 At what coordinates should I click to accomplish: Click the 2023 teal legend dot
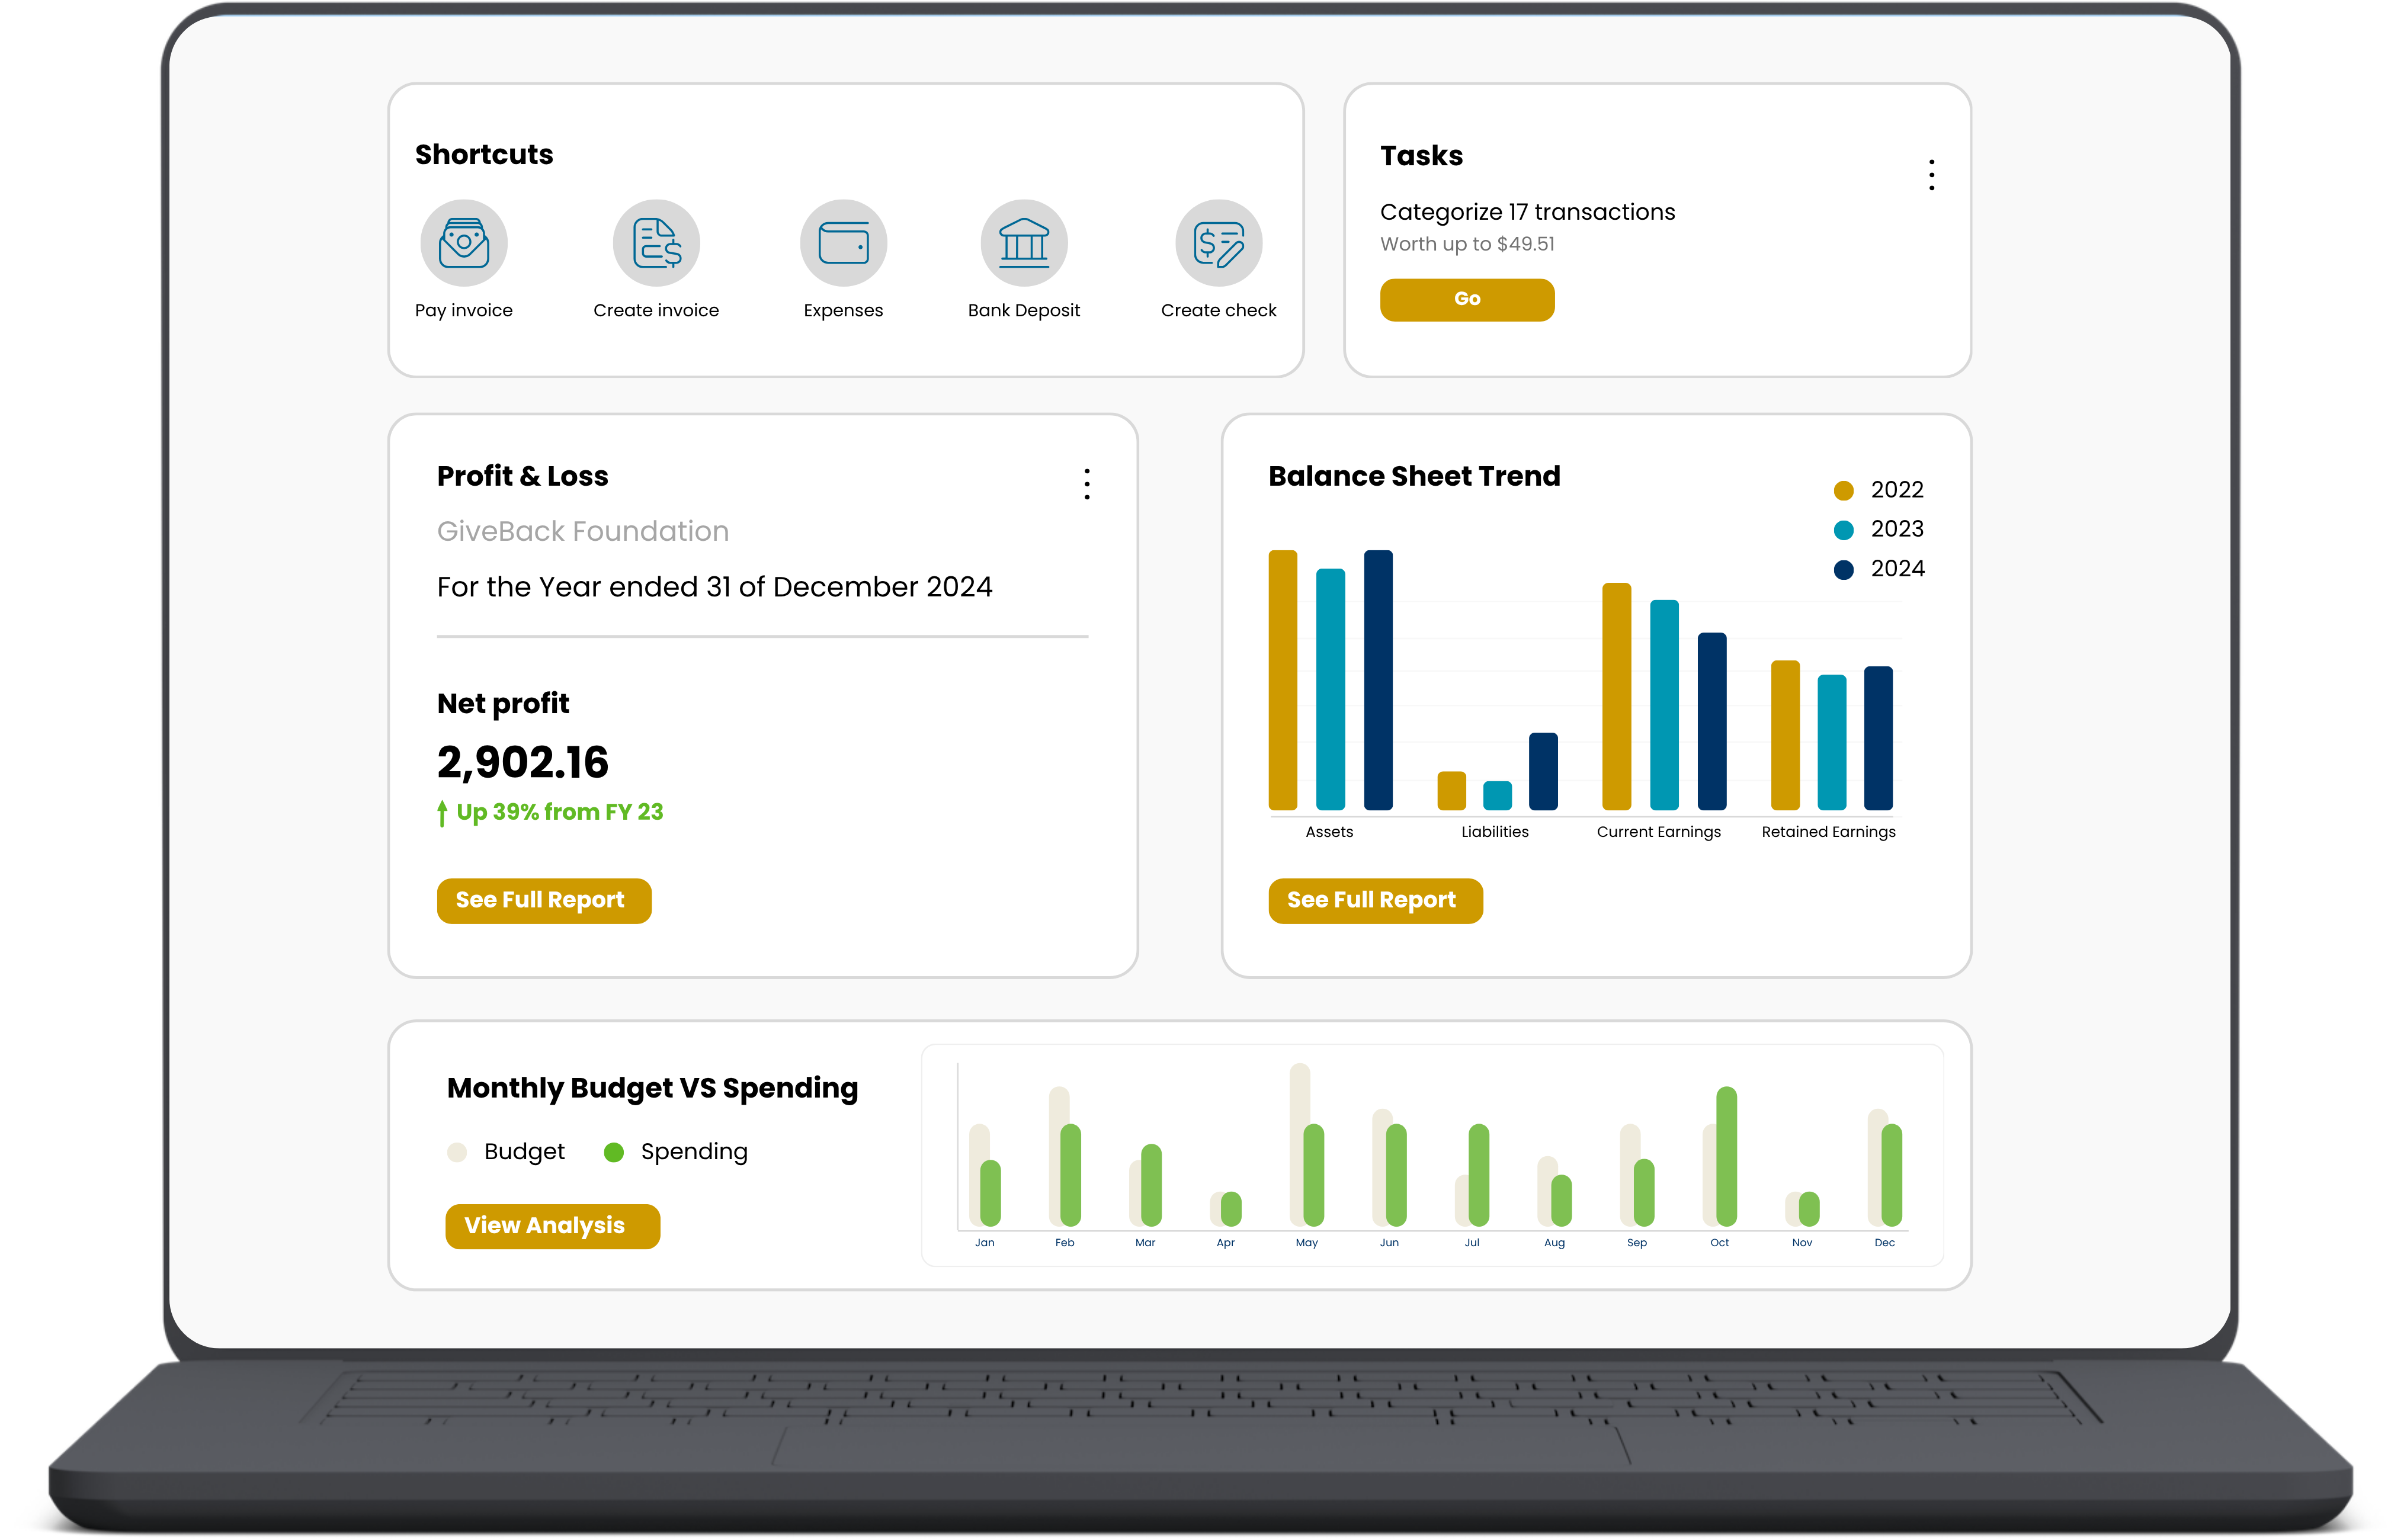[1843, 529]
